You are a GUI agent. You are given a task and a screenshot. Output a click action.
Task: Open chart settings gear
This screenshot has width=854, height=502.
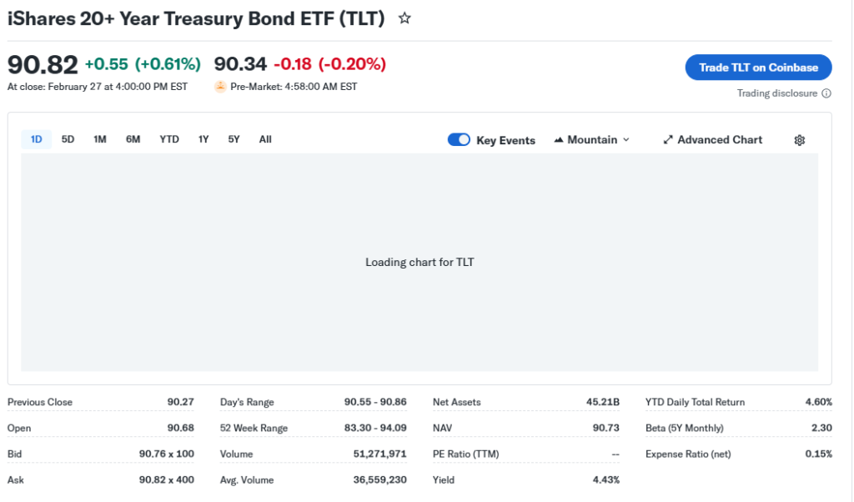tap(799, 140)
